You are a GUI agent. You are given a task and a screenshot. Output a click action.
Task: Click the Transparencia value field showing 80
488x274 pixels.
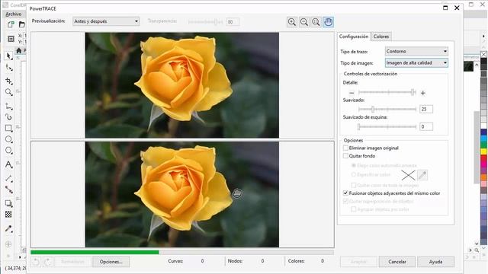point(233,22)
